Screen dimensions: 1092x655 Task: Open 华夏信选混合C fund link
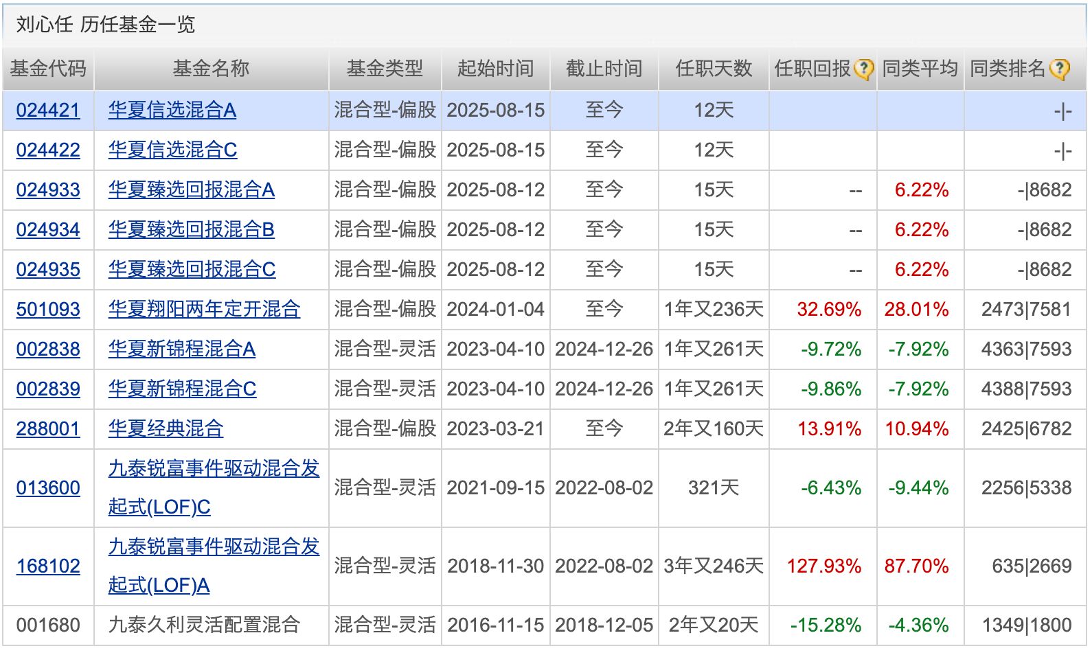point(172,150)
